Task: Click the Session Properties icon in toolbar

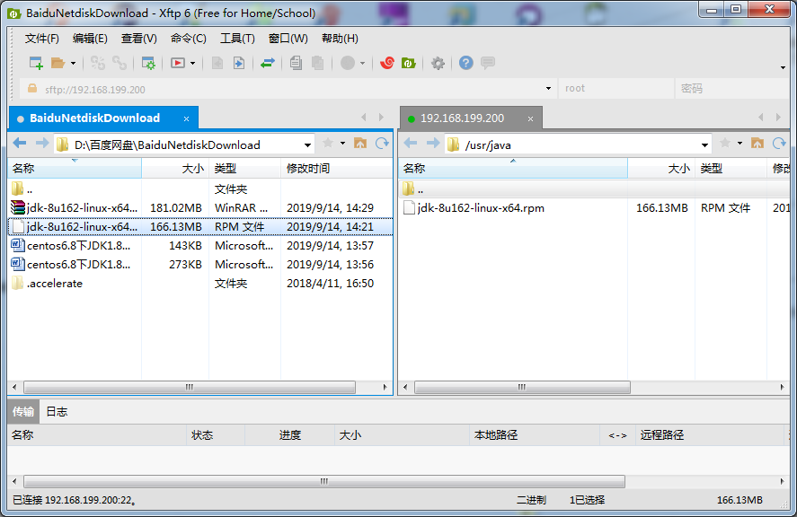Action: 148,63
